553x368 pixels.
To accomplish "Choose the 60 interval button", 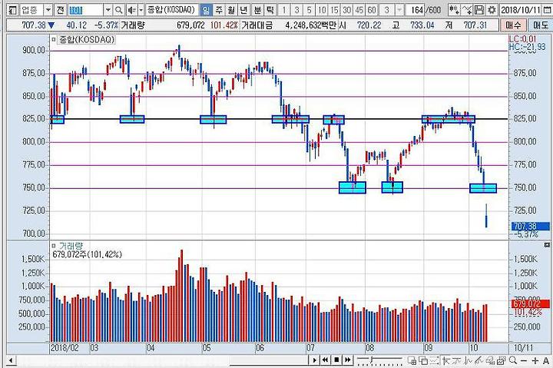I will [x=372, y=10].
